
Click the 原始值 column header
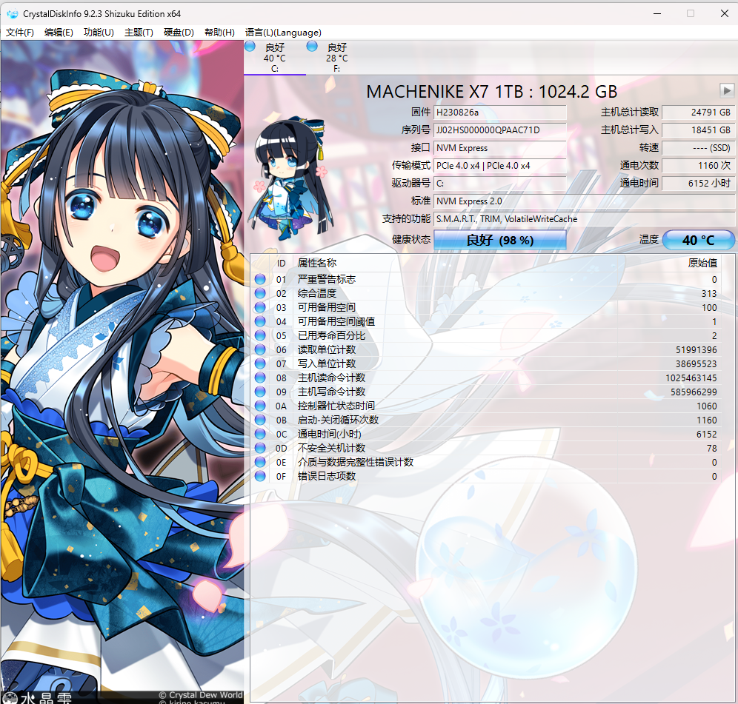point(702,264)
